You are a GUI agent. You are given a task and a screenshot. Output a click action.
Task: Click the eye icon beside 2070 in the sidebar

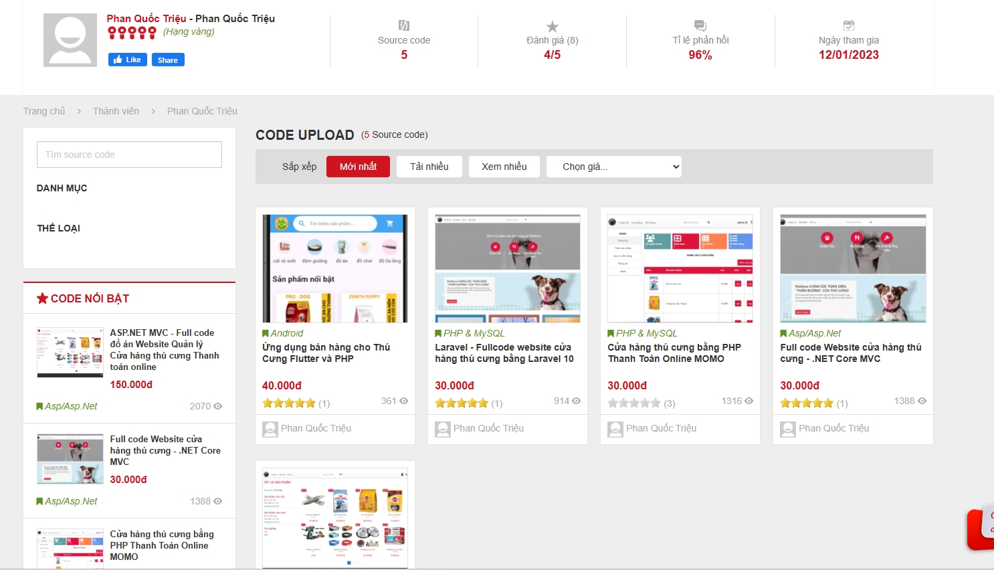(x=218, y=406)
